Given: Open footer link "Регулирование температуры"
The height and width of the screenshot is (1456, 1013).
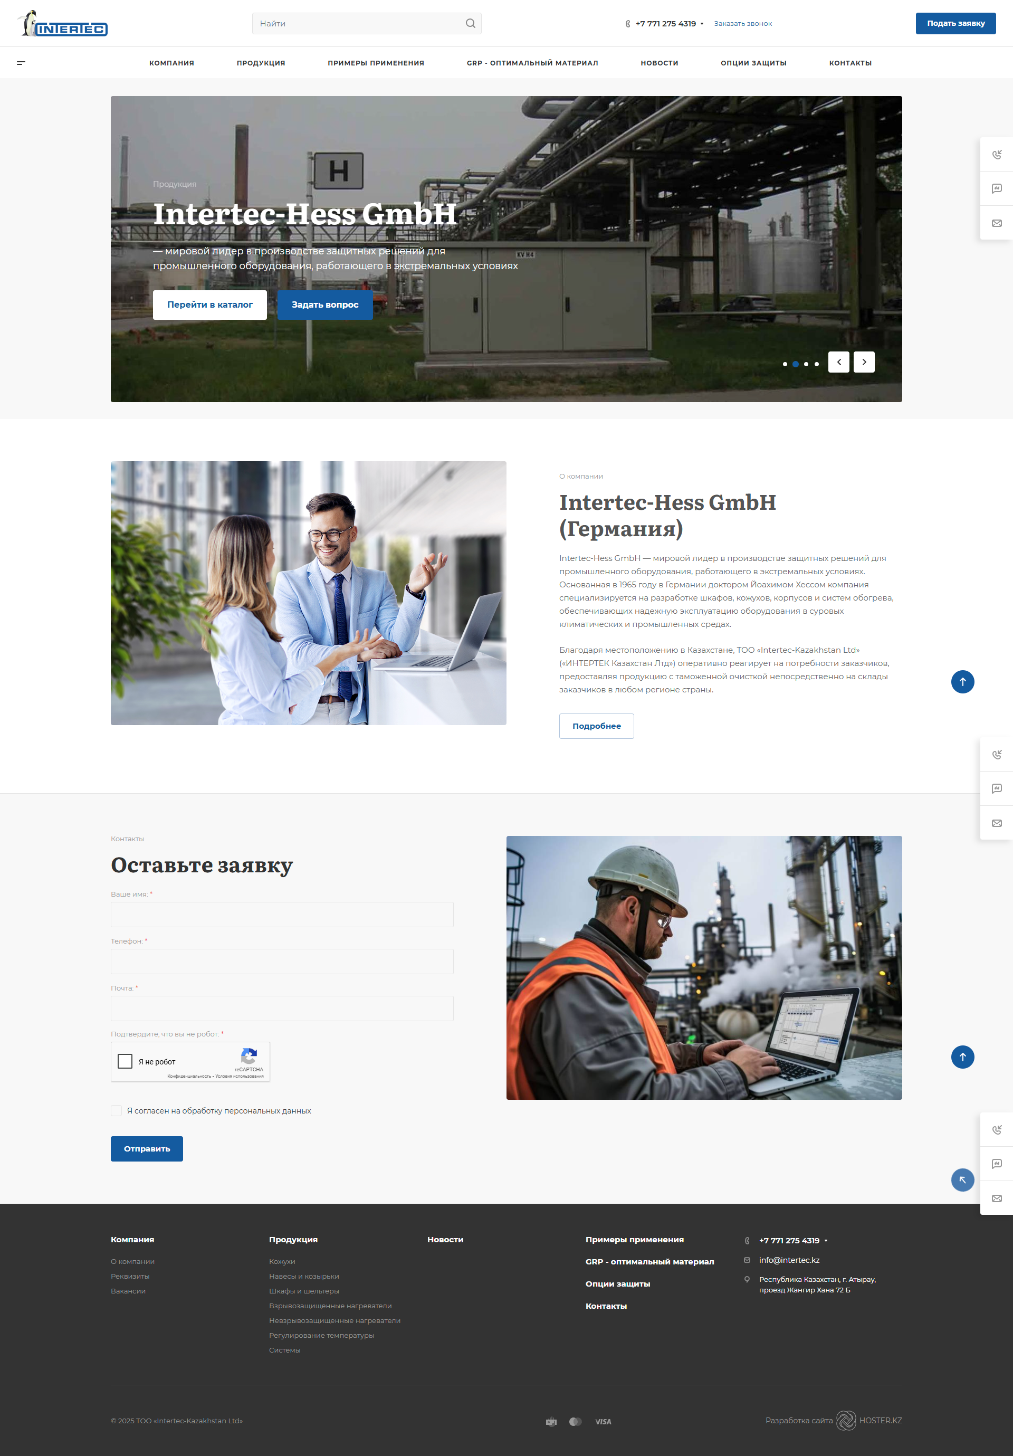Looking at the screenshot, I should tap(321, 1336).
